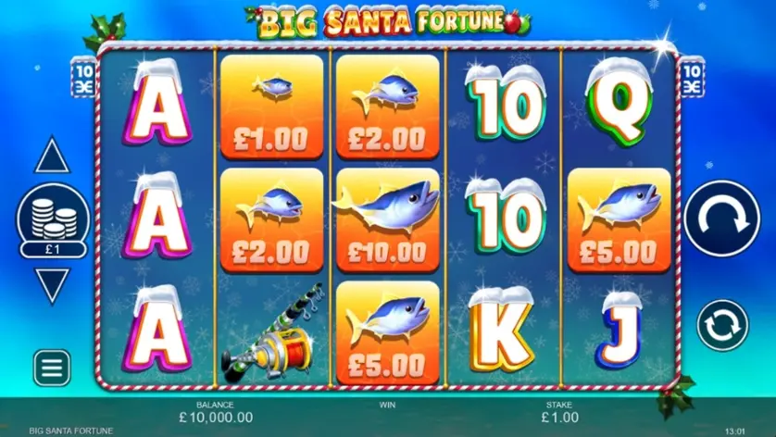Click the WIN label in the bottom bar

pos(387,405)
